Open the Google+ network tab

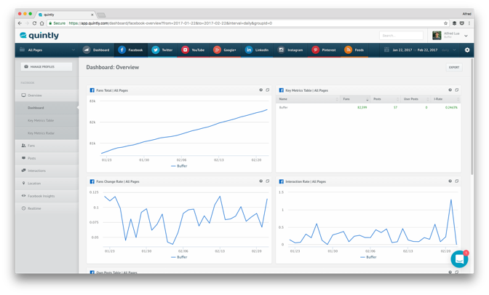point(225,50)
